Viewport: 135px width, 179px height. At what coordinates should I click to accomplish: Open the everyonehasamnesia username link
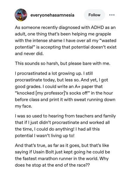tap(52, 15)
